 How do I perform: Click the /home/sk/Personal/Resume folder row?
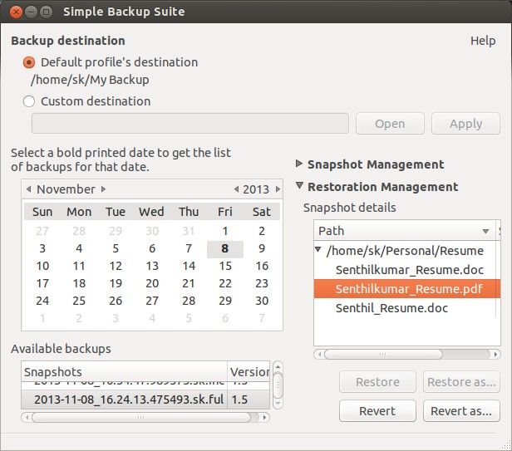point(405,251)
